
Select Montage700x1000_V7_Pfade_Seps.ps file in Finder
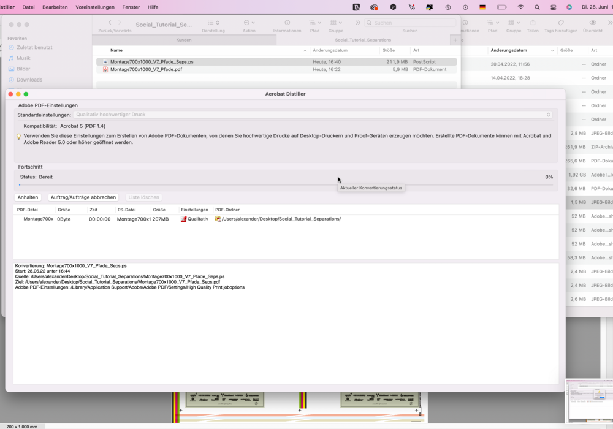click(276, 62)
